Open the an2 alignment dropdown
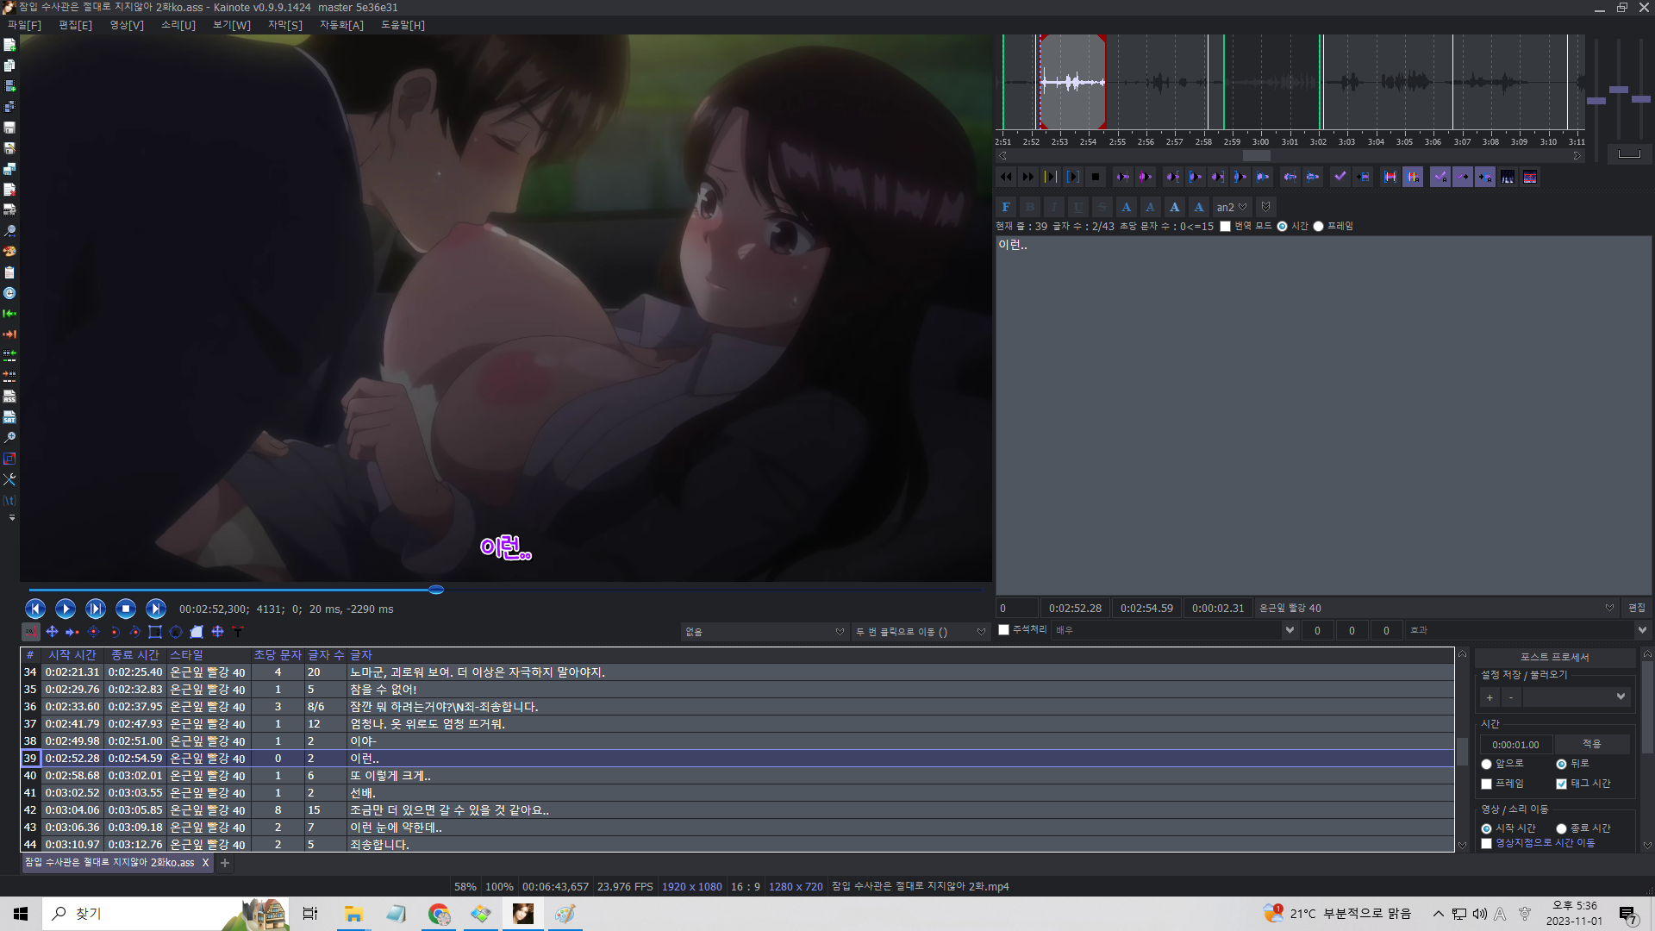The image size is (1655, 931). pos(1232,207)
